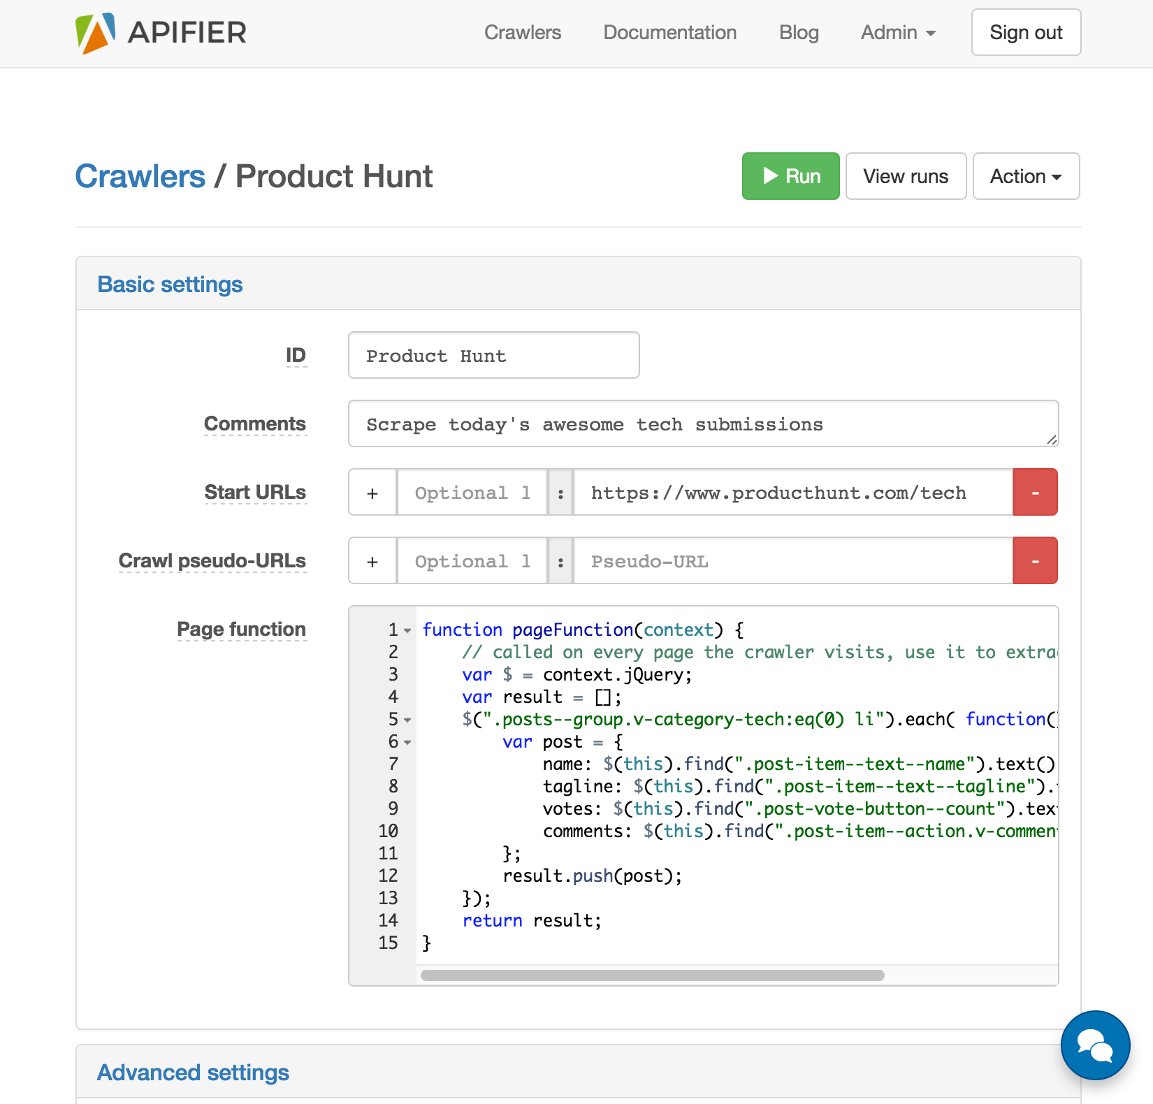Click the ID field label

(x=296, y=355)
